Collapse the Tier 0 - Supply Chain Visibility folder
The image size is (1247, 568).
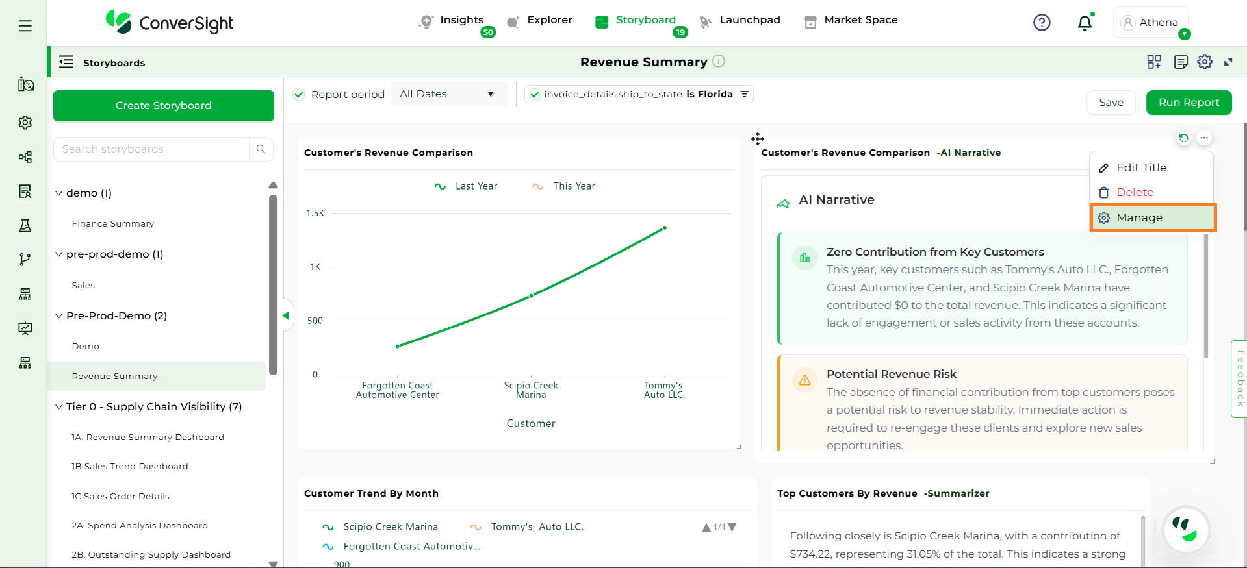coord(59,407)
